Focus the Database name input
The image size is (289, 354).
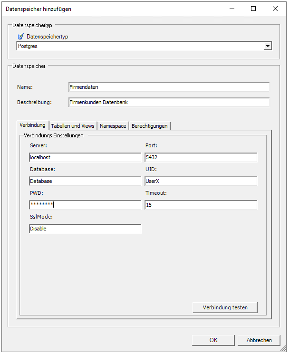point(85,181)
